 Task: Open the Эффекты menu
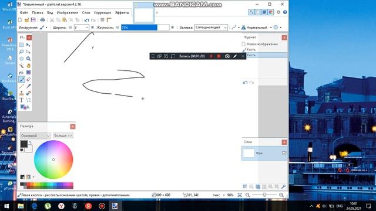tap(122, 12)
